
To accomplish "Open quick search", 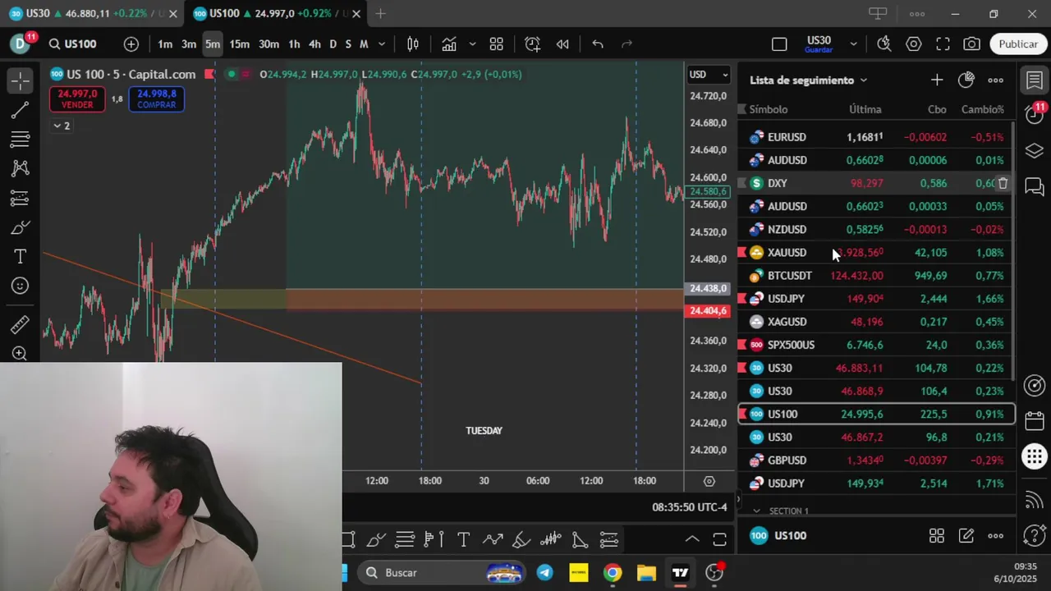I will click(x=884, y=44).
